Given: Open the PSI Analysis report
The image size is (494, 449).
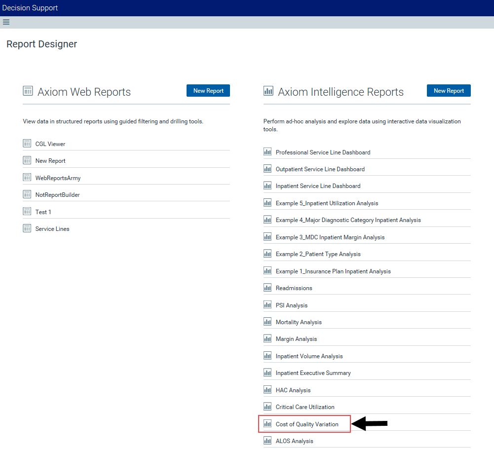Looking at the screenshot, I should pos(292,305).
